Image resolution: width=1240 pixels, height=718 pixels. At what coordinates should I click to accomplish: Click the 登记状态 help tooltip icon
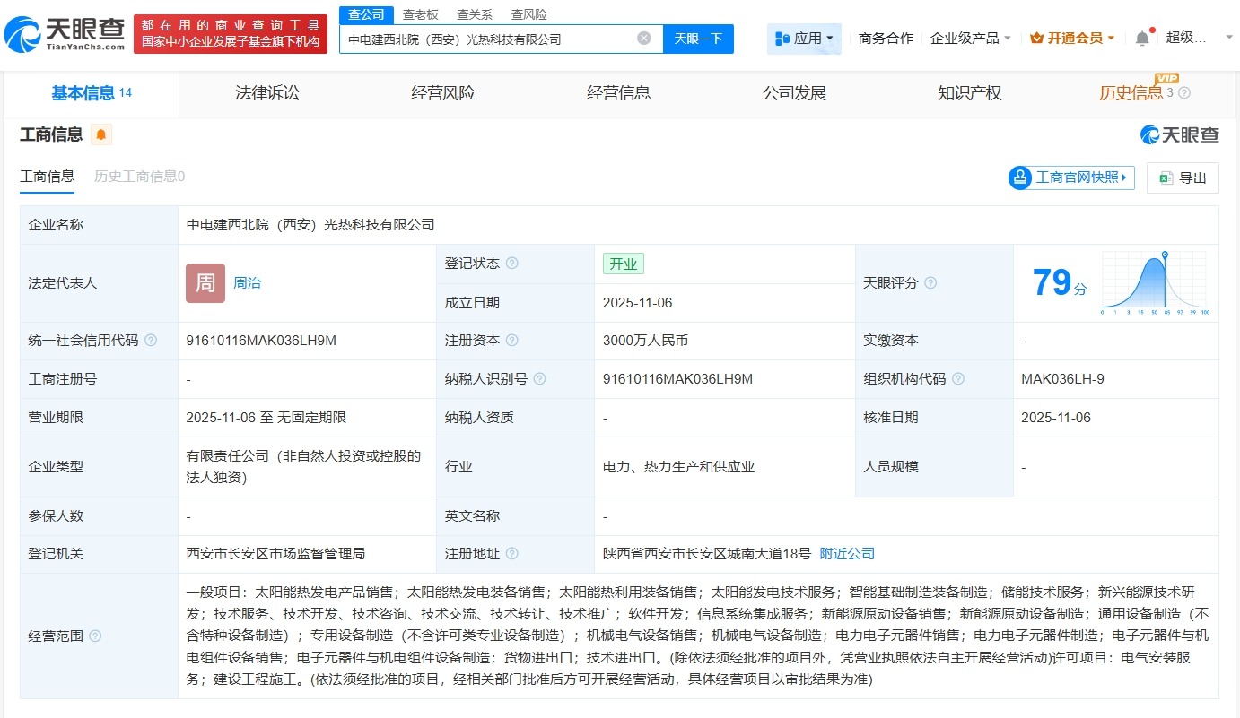coord(511,263)
